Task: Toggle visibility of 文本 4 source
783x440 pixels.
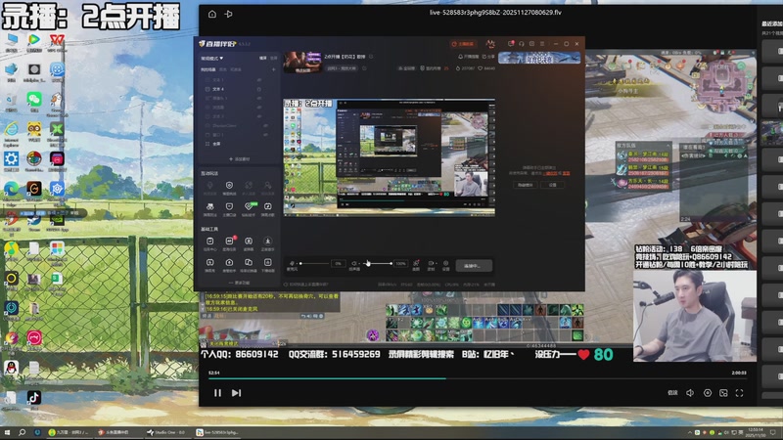Action: point(259,89)
